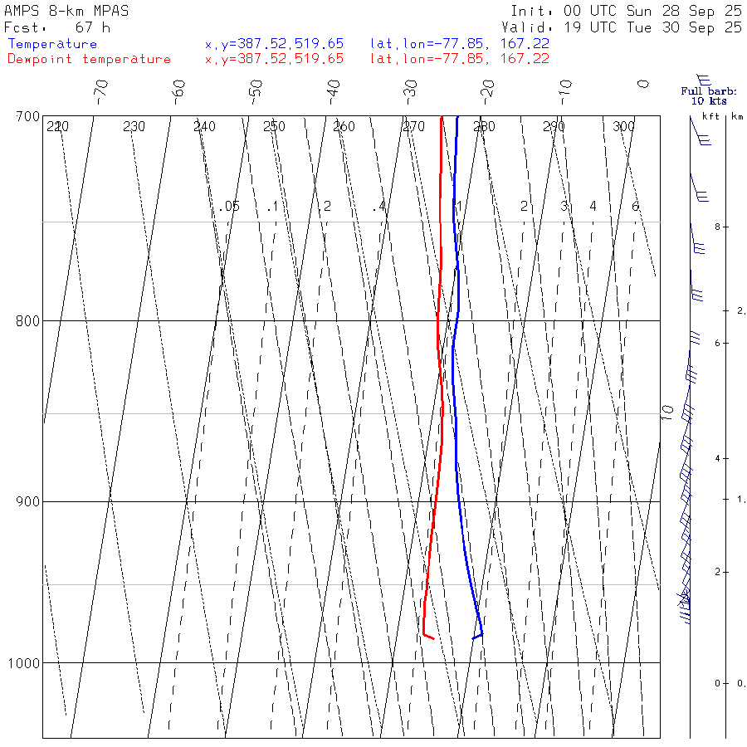Click the blue lat,lon=-77.85, 167.22 text

click(460, 44)
